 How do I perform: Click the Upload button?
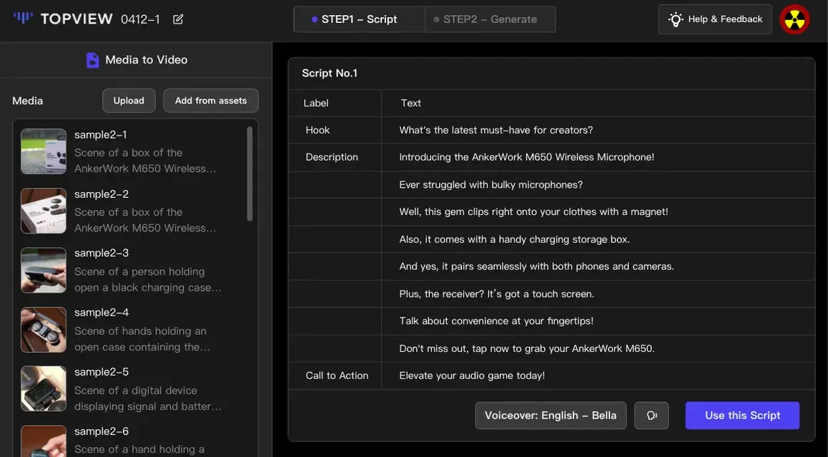129,101
